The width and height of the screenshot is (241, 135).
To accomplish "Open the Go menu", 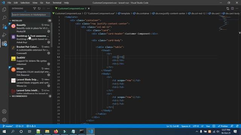I will (x=41, y=3).
